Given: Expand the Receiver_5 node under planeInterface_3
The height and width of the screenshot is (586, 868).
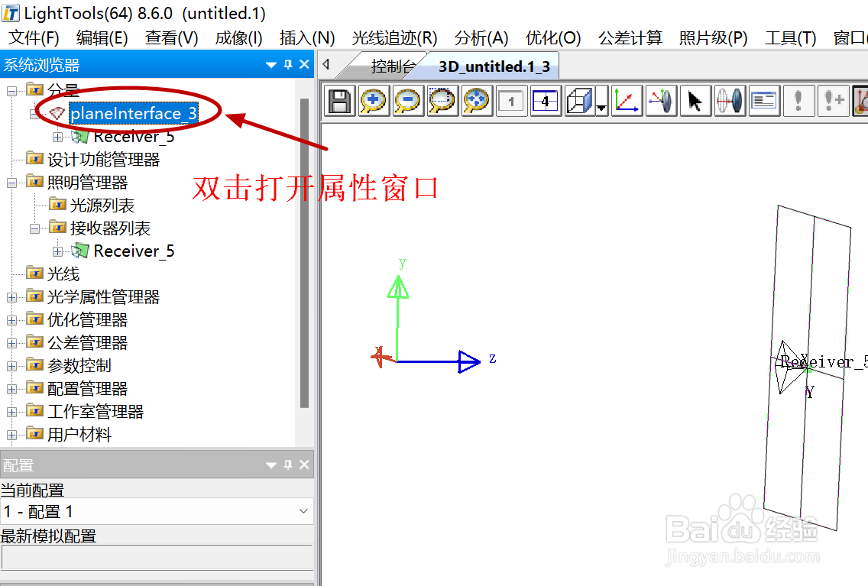Looking at the screenshot, I should (59, 136).
